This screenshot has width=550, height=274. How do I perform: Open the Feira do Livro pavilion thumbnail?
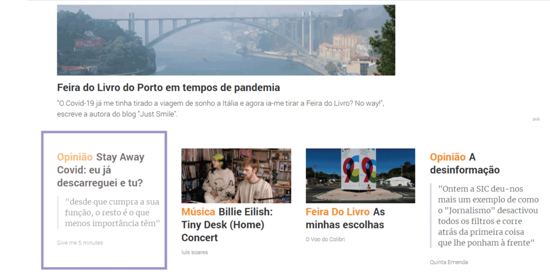(360, 176)
